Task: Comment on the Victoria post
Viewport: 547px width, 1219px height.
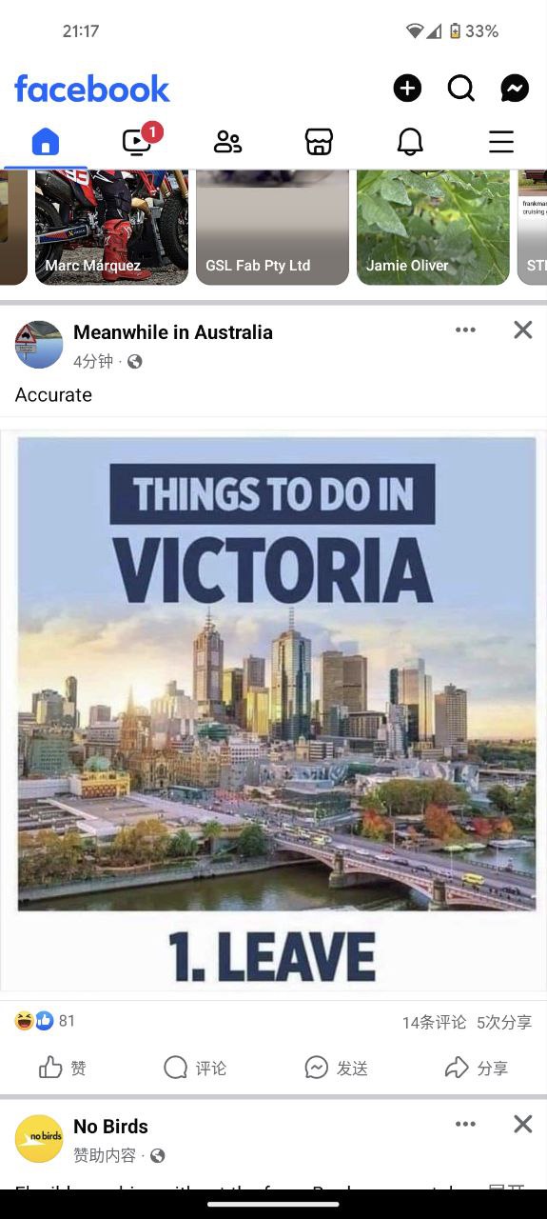Action: [x=195, y=1068]
